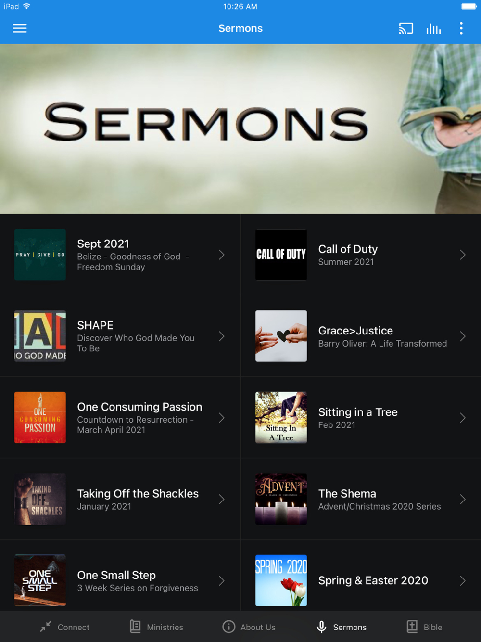
Task: Tap the Connect arrows icon
Action: [46, 627]
